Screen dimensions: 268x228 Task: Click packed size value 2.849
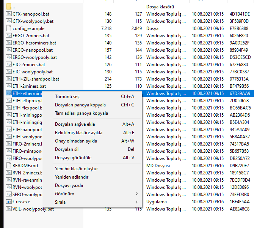pos(136,28)
